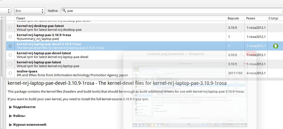Select the "kernel-nrj-laptop-pae-latest" package name
Viewport: 283px width, 129px height.
pyautogui.click(x=39, y=62)
